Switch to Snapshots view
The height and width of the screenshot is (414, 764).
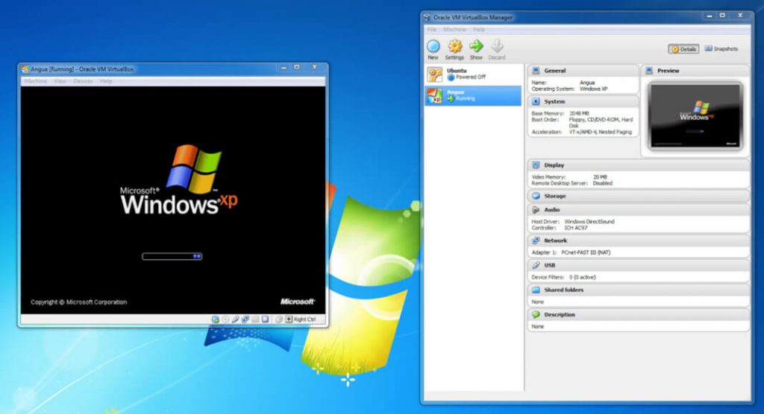click(721, 49)
